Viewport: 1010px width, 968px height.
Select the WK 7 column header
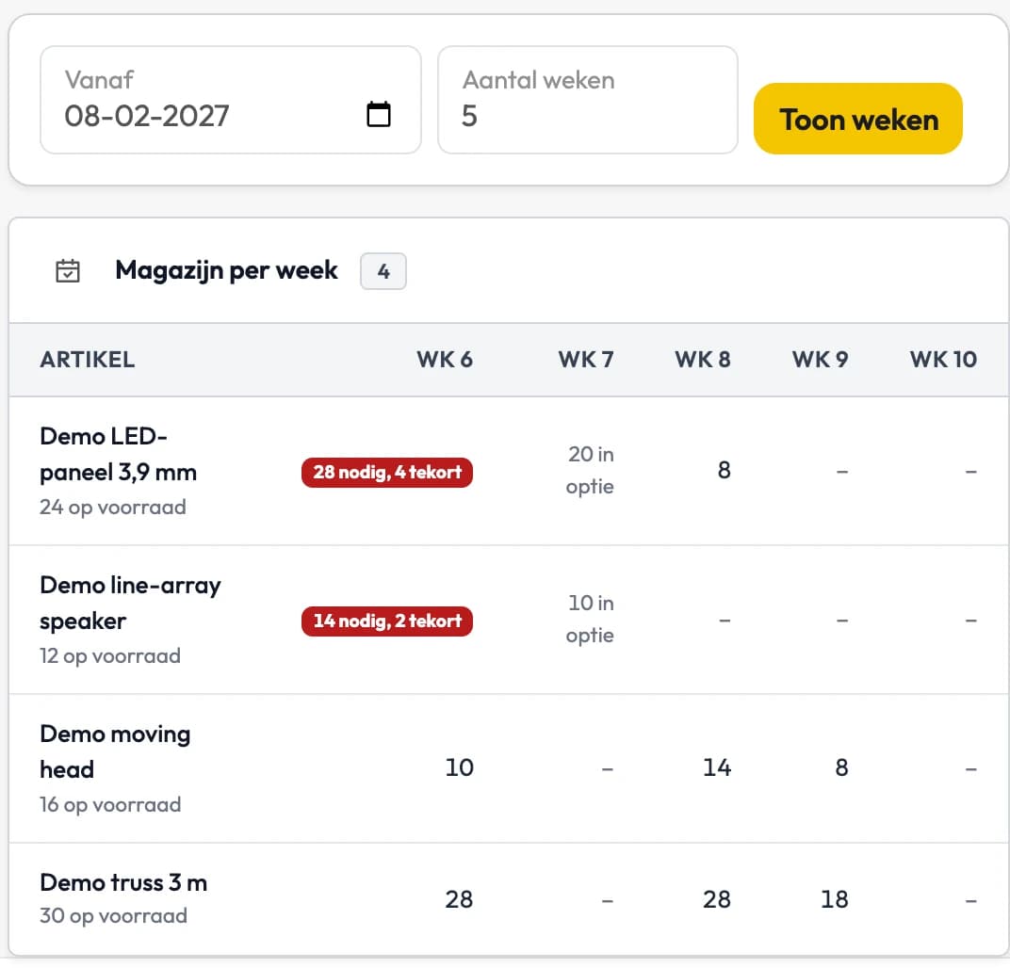(585, 359)
